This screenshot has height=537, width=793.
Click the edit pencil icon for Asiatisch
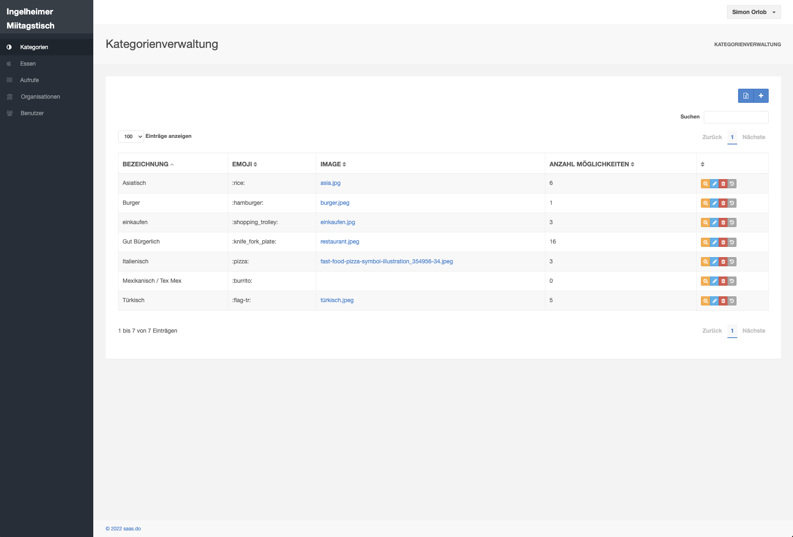click(714, 184)
